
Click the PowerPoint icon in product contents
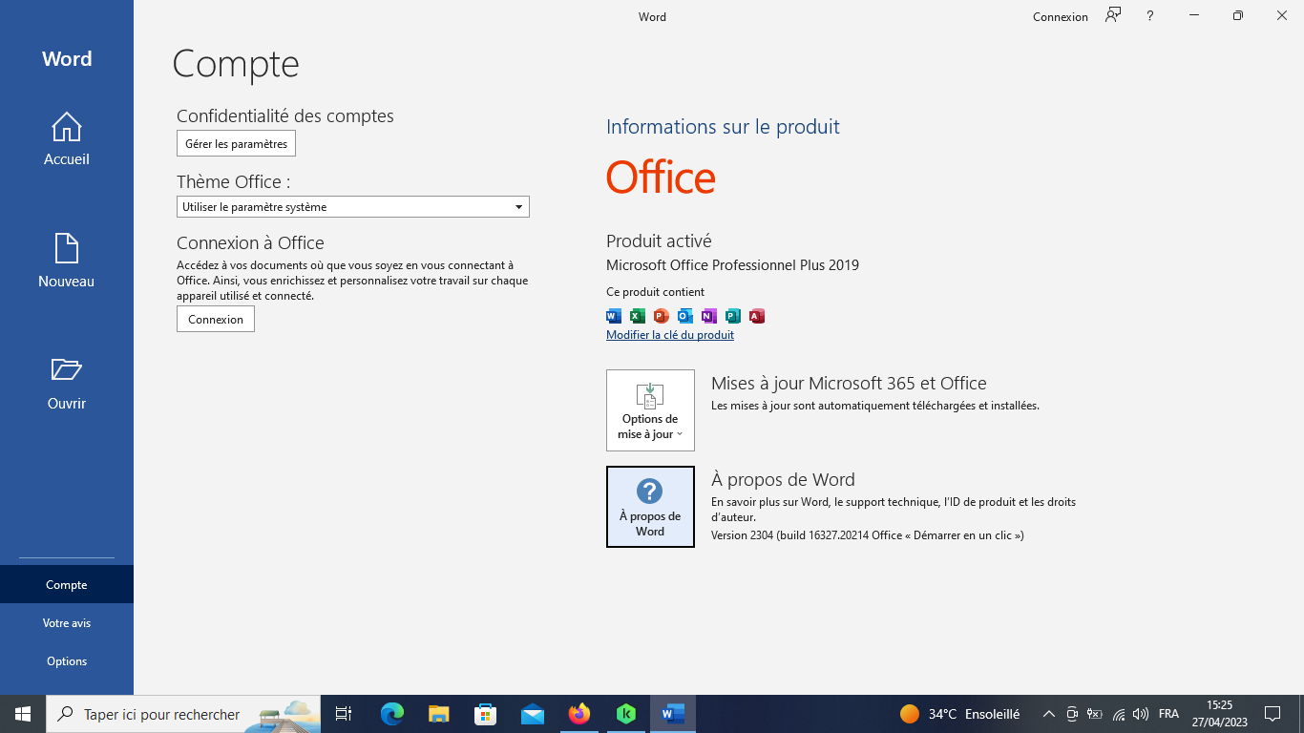tap(662, 316)
